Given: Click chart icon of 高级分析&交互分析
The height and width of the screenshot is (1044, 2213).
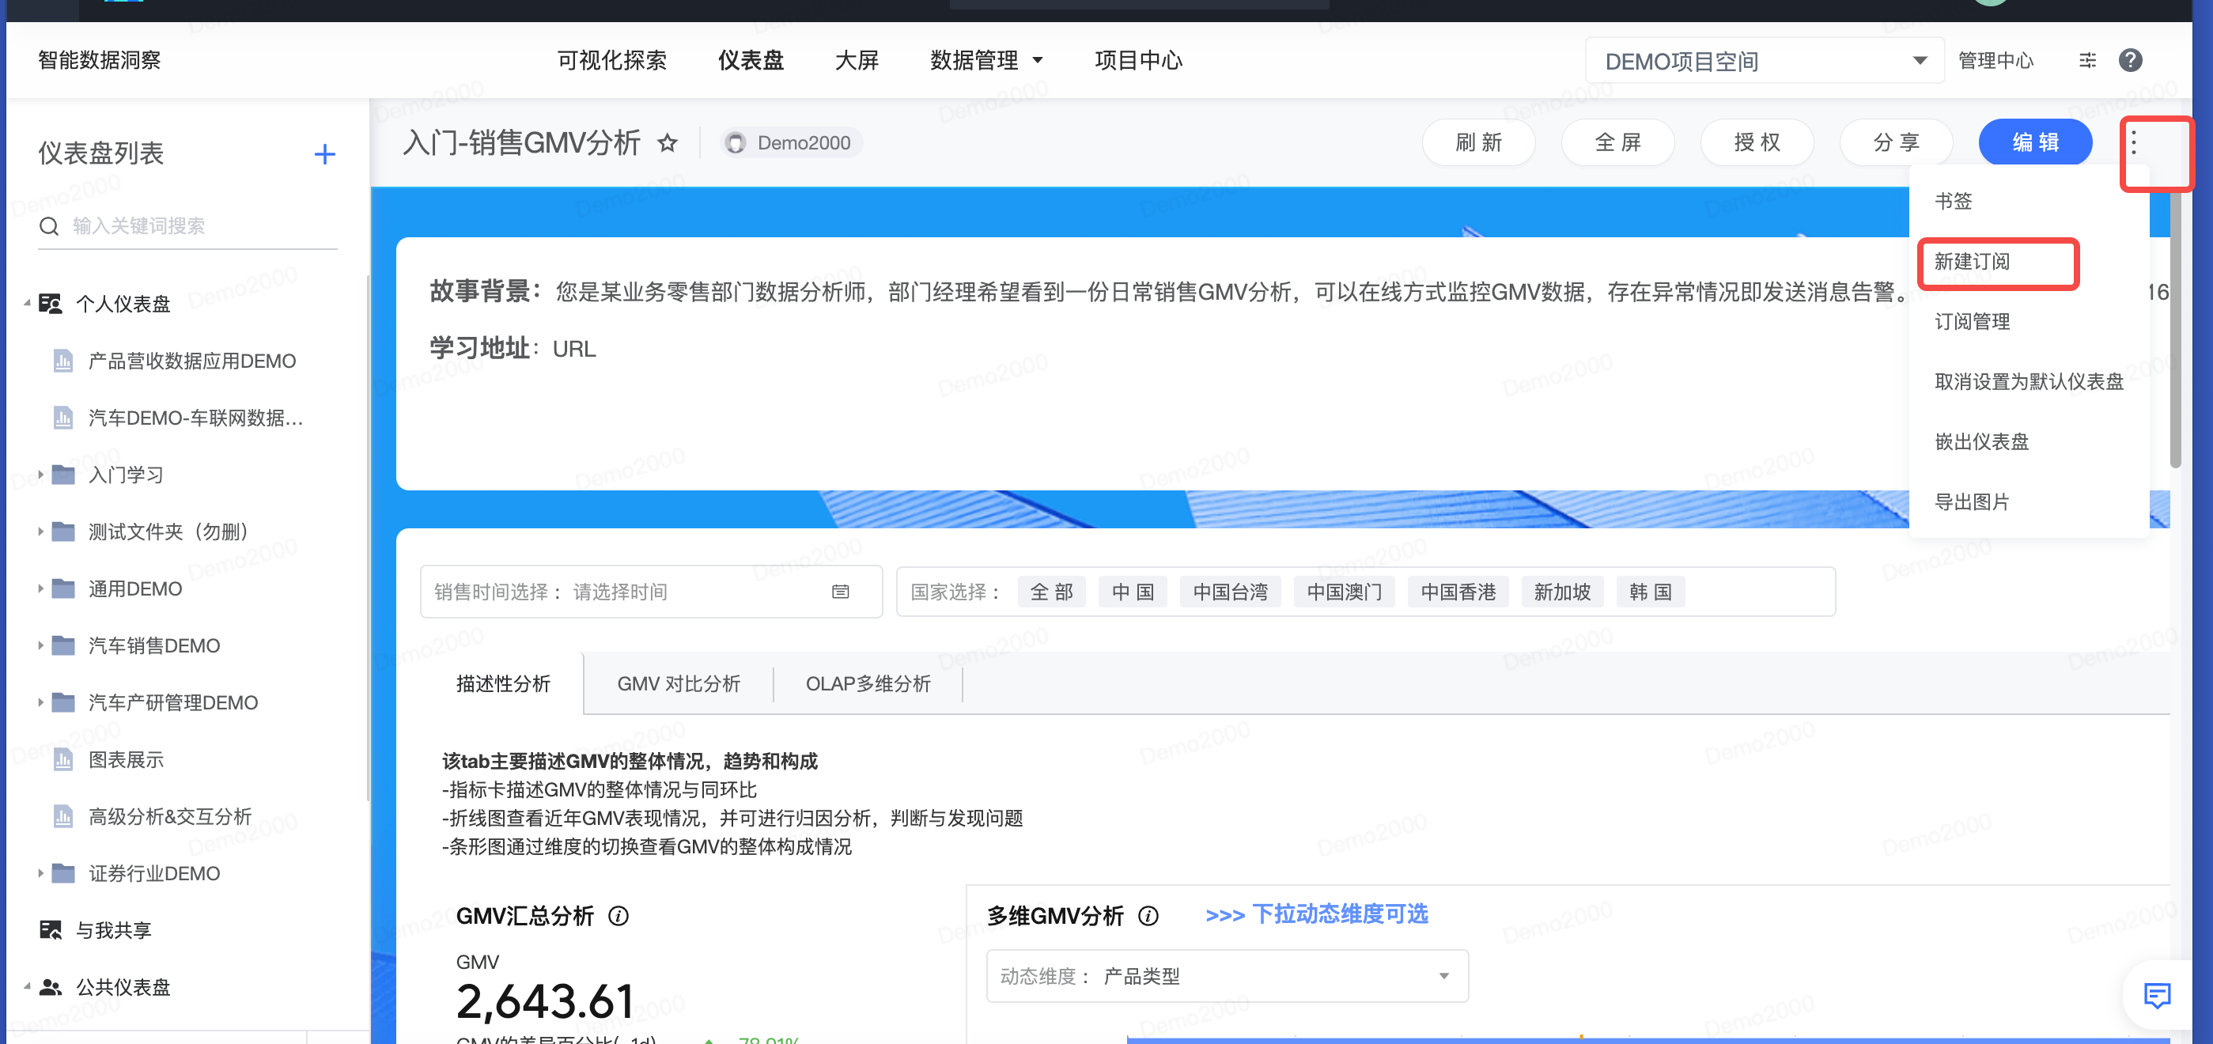Looking at the screenshot, I should [x=63, y=816].
